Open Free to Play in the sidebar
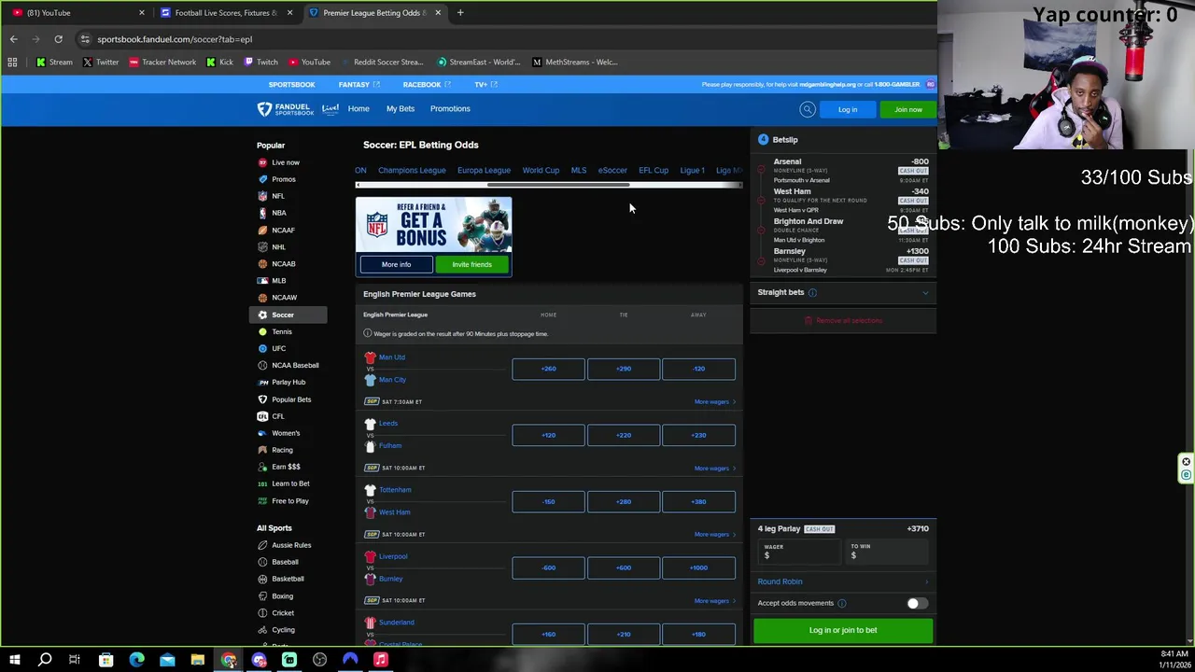This screenshot has height=672, width=1195. [x=289, y=501]
